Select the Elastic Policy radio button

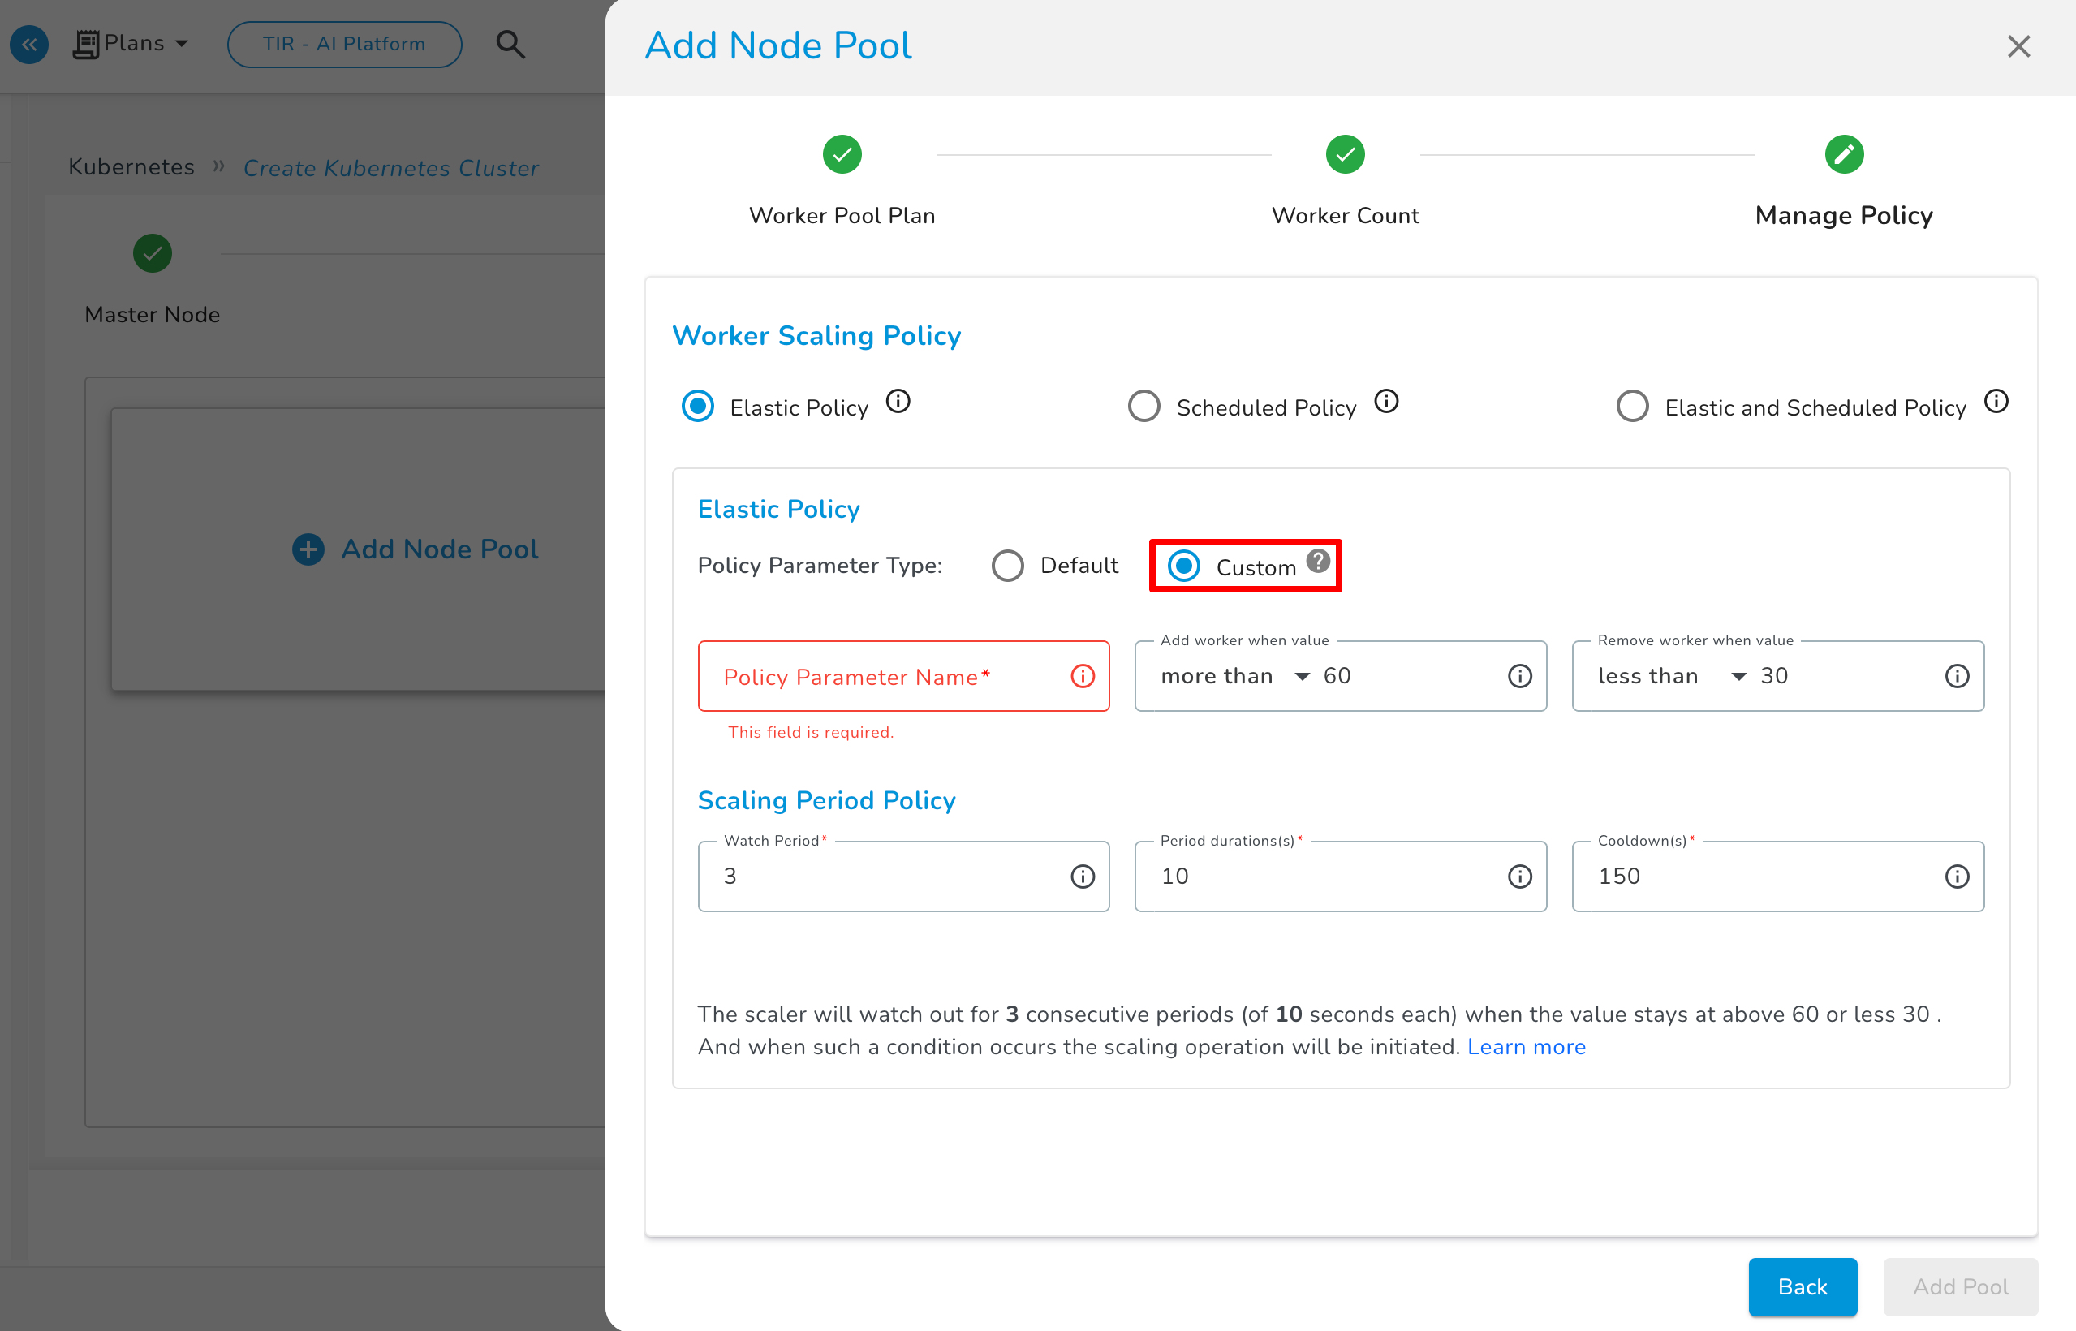click(698, 405)
